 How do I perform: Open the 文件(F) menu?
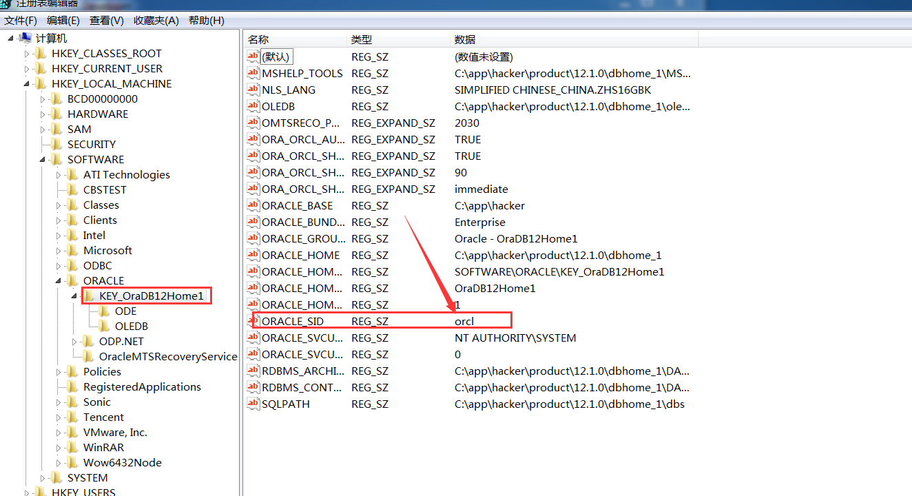coord(21,21)
